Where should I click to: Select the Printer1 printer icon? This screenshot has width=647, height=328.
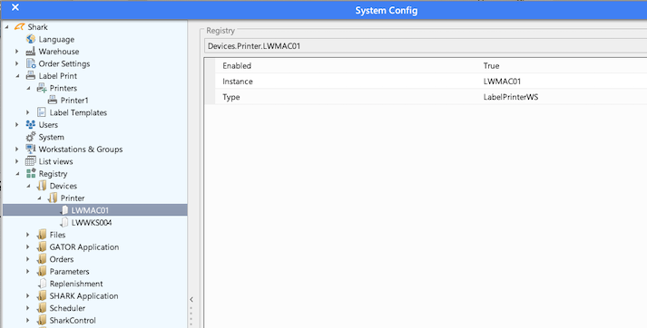(53, 101)
